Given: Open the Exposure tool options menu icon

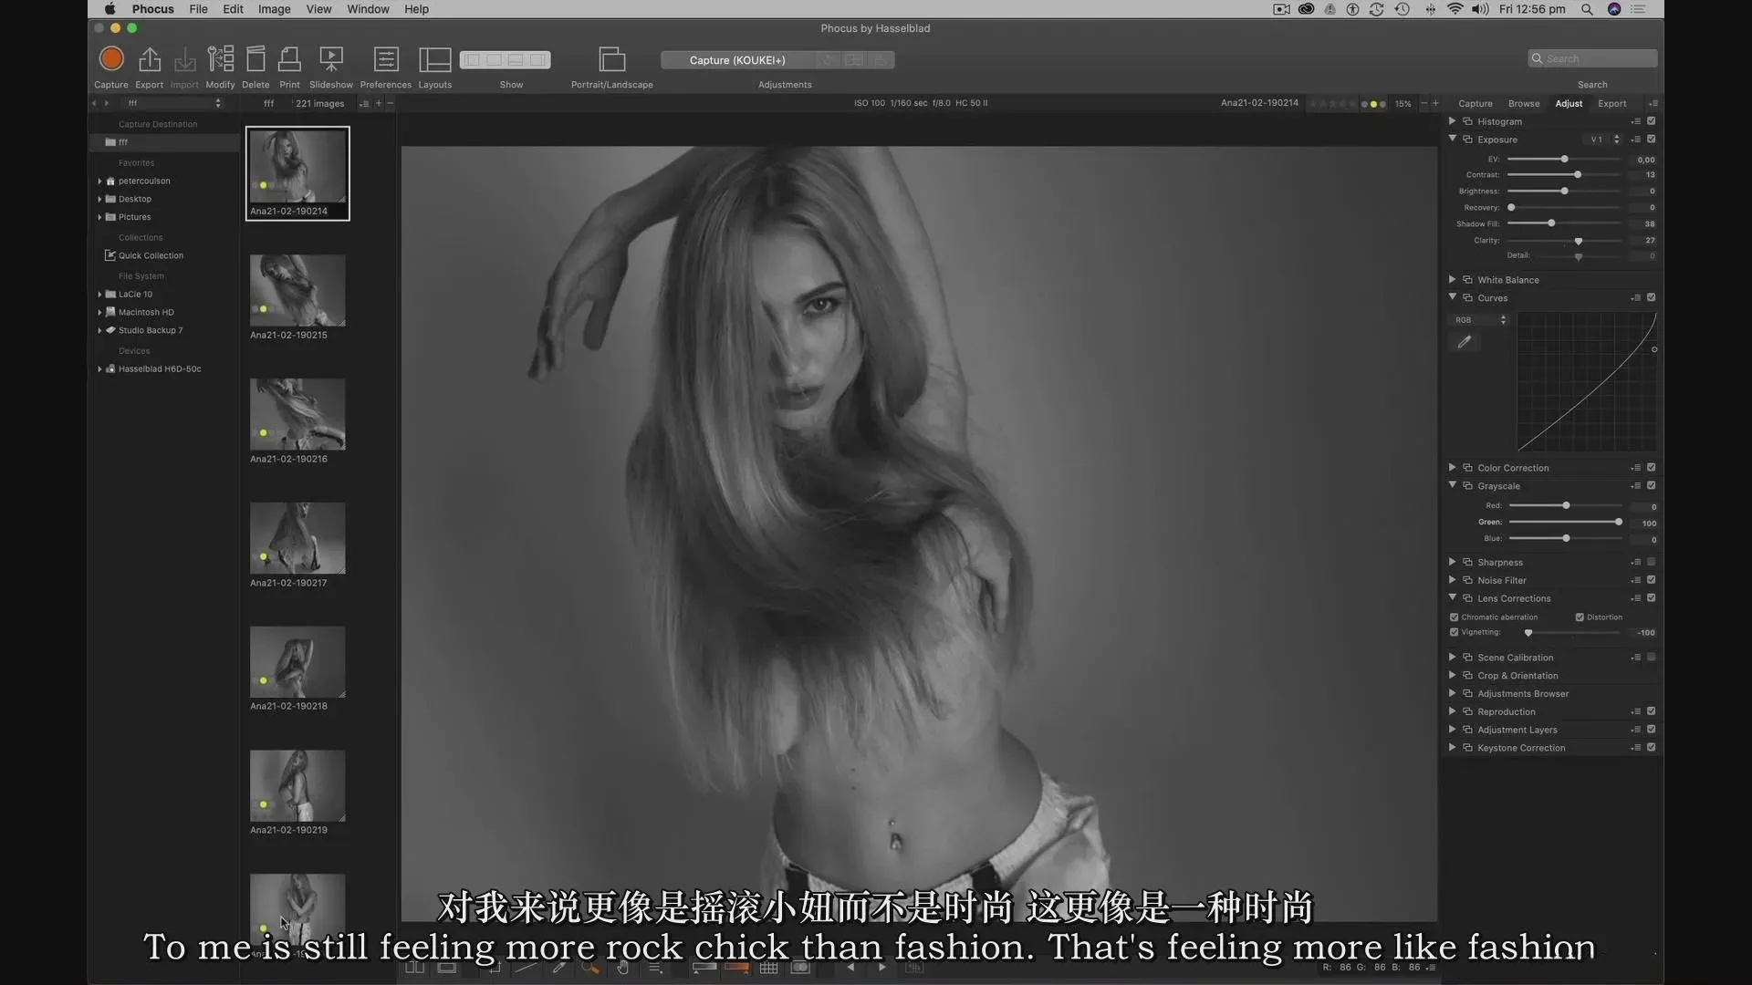Looking at the screenshot, I should tap(1636, 140).
